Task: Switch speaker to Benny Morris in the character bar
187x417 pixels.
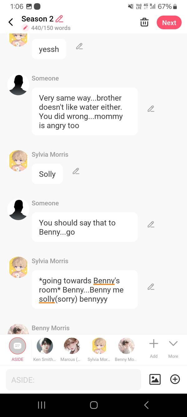Action: pos(126,347)
